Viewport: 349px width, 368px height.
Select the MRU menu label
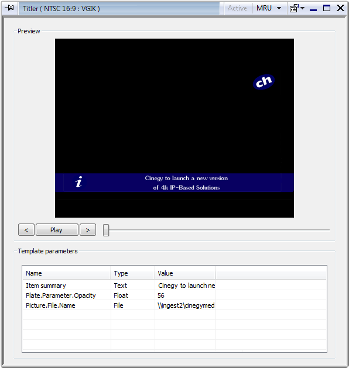[x=264, y=8]
